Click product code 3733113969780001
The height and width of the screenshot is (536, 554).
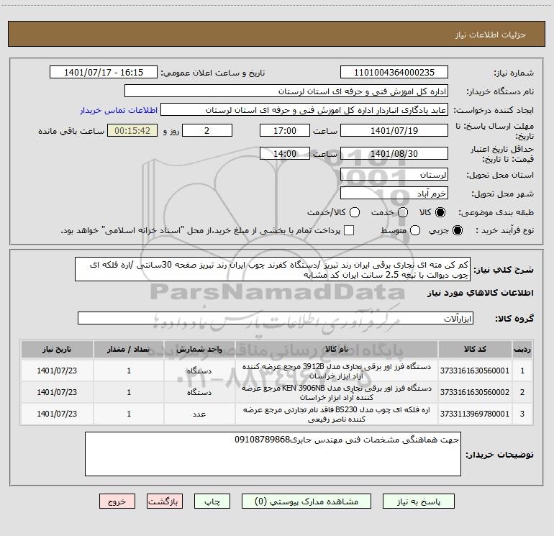point(475,414)
